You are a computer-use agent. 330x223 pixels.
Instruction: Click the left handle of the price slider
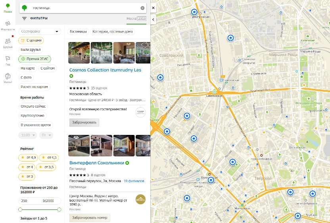[x=20, y=210]
